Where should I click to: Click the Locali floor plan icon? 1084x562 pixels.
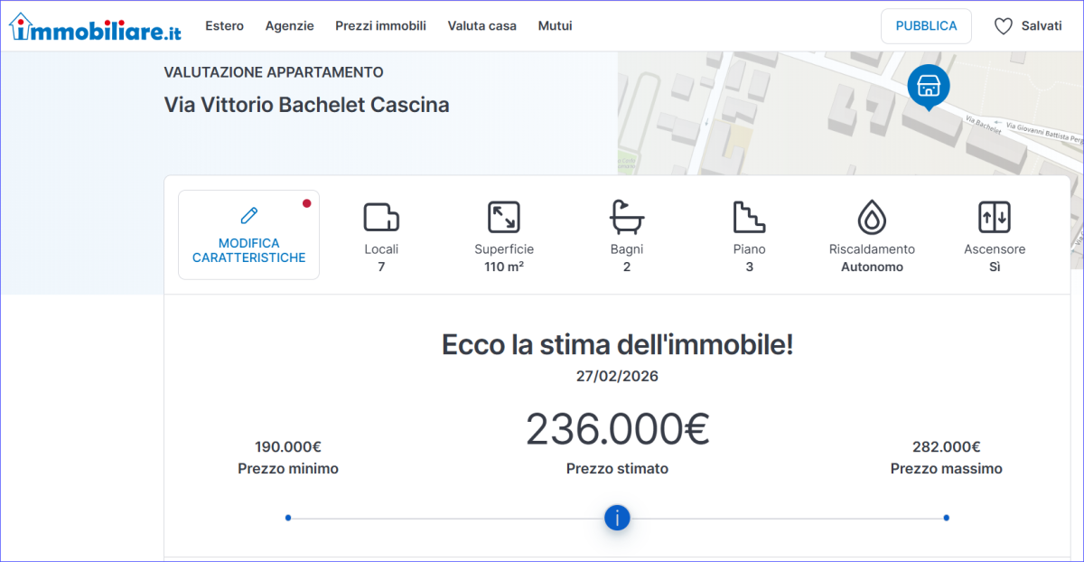(381, 218)
